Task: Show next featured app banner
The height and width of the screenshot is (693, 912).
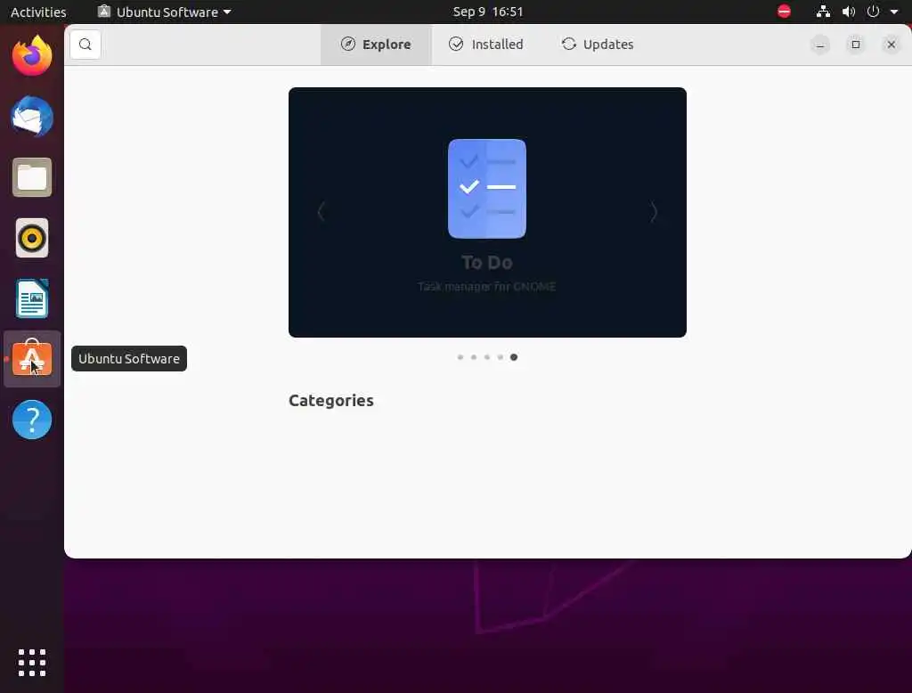Action: [654, 212]
